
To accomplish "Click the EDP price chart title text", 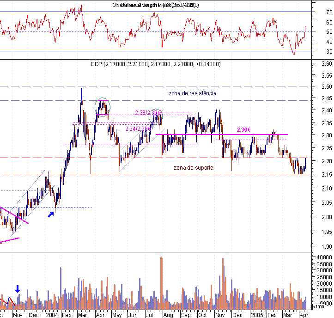I will [156, 64].
